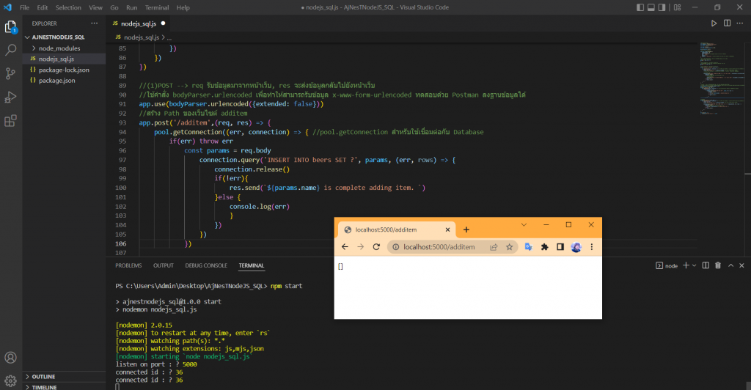Toggle the primary side bar layout icon

(640, 7)
